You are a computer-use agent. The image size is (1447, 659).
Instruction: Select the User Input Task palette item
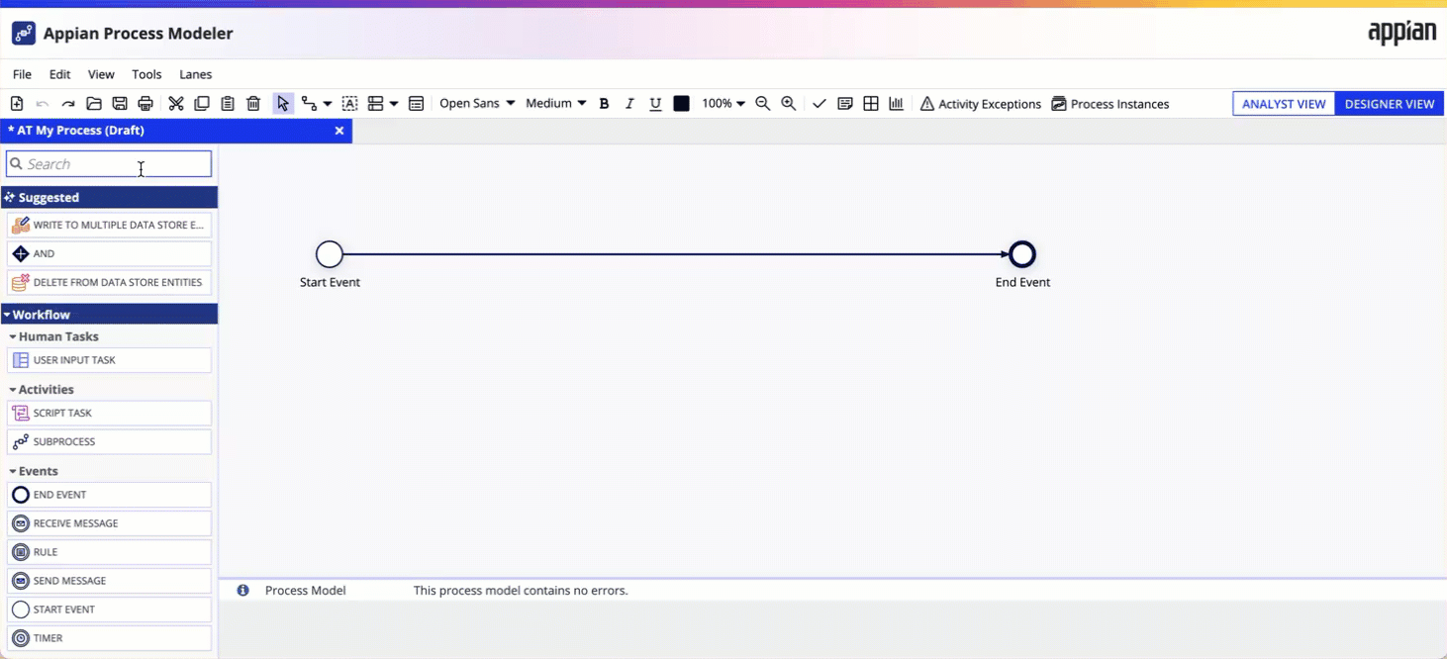pyautogui.click(x=109, y=360)
